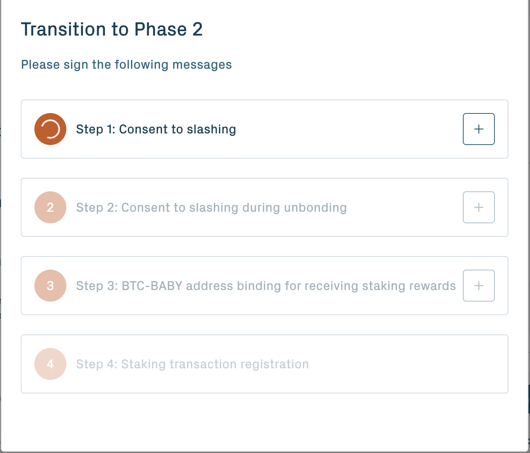Image resolution: width=530 pixels, height=453 pixels.
Task: Select the Step 4 registration card
Action: (x=264, y=364)
